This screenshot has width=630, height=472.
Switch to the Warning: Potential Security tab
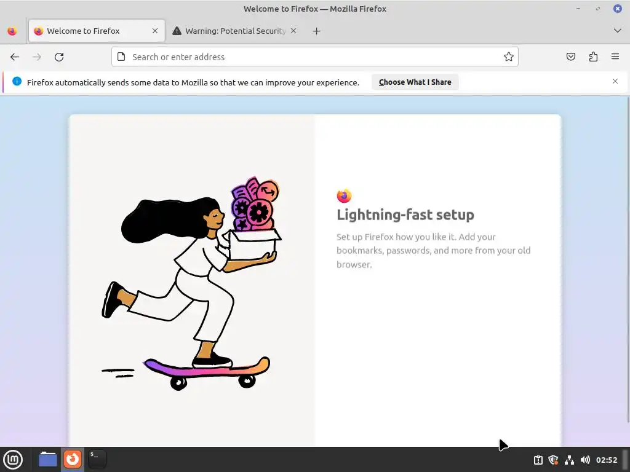(x=235, y=31)
